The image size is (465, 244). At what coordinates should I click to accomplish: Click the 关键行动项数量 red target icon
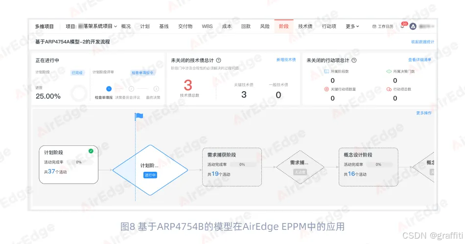tap(326, 89)
